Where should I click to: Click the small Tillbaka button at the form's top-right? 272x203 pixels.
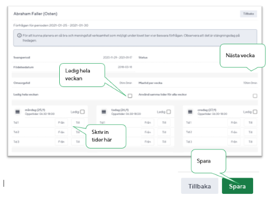point(248,13)
